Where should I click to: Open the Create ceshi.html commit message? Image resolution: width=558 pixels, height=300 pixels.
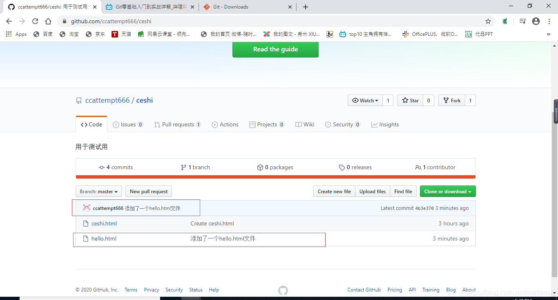[x=212, y=223]
